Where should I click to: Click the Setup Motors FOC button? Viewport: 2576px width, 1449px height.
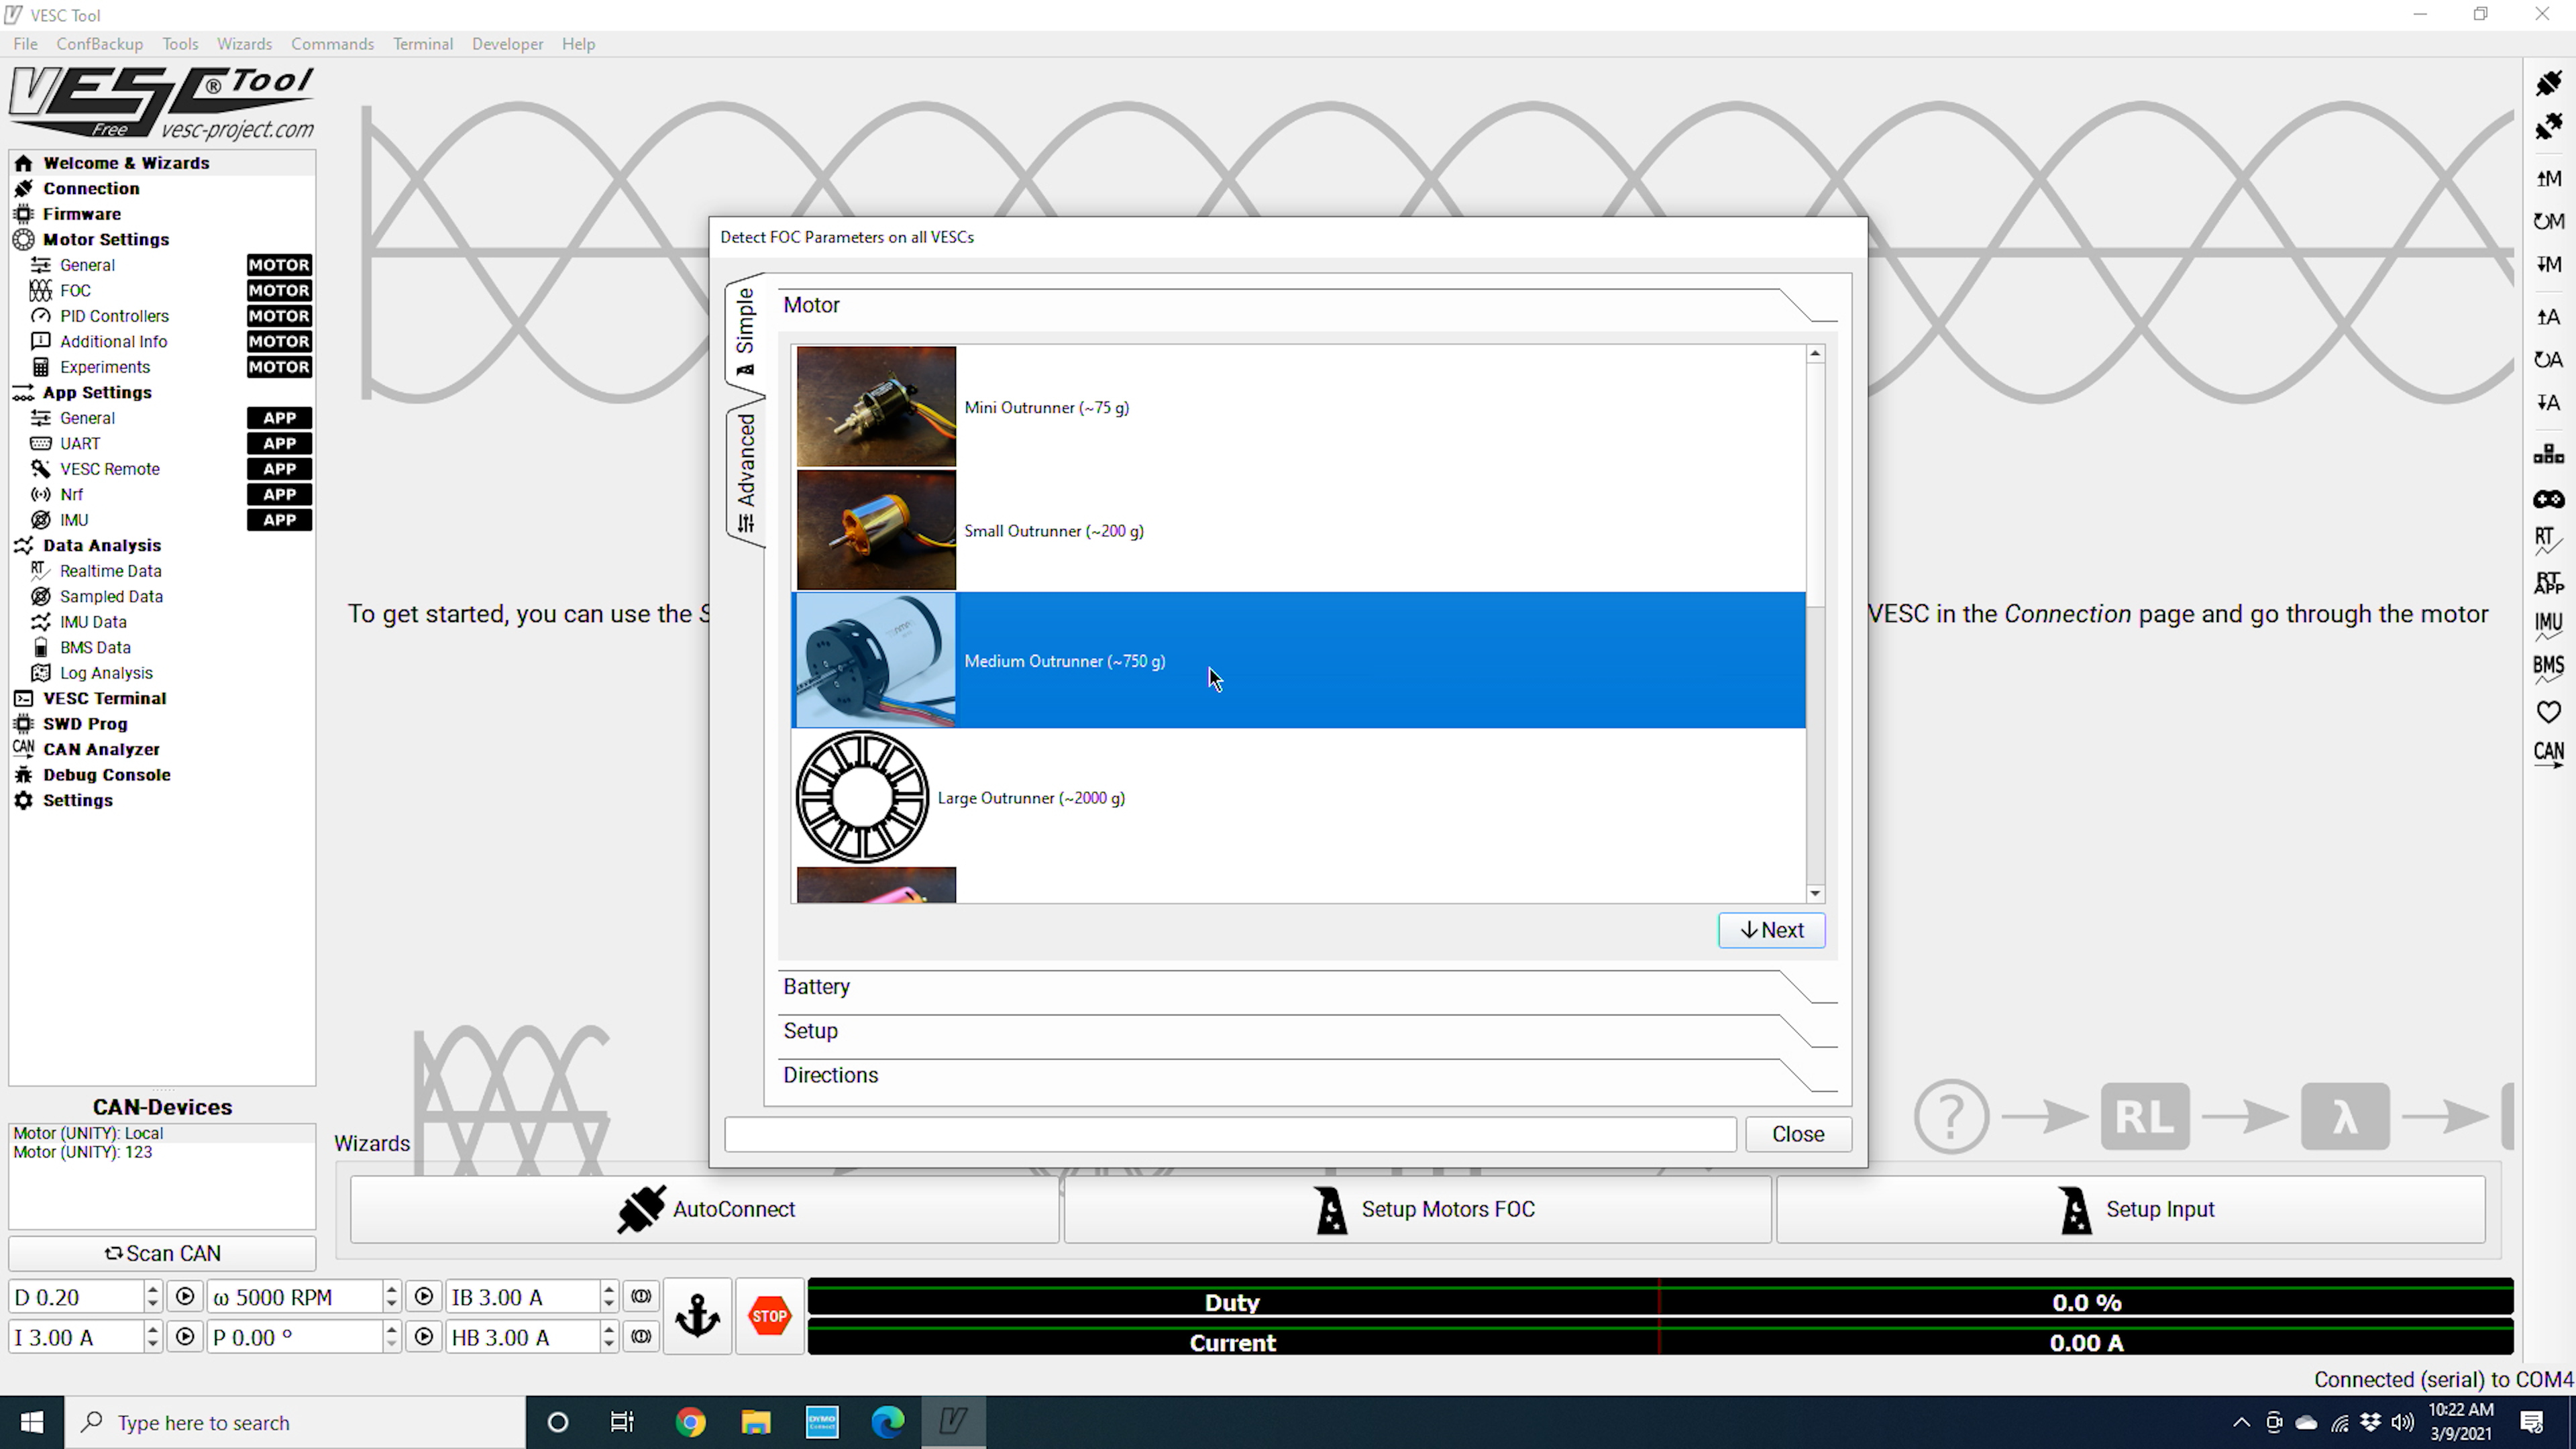[1417, 1209]
